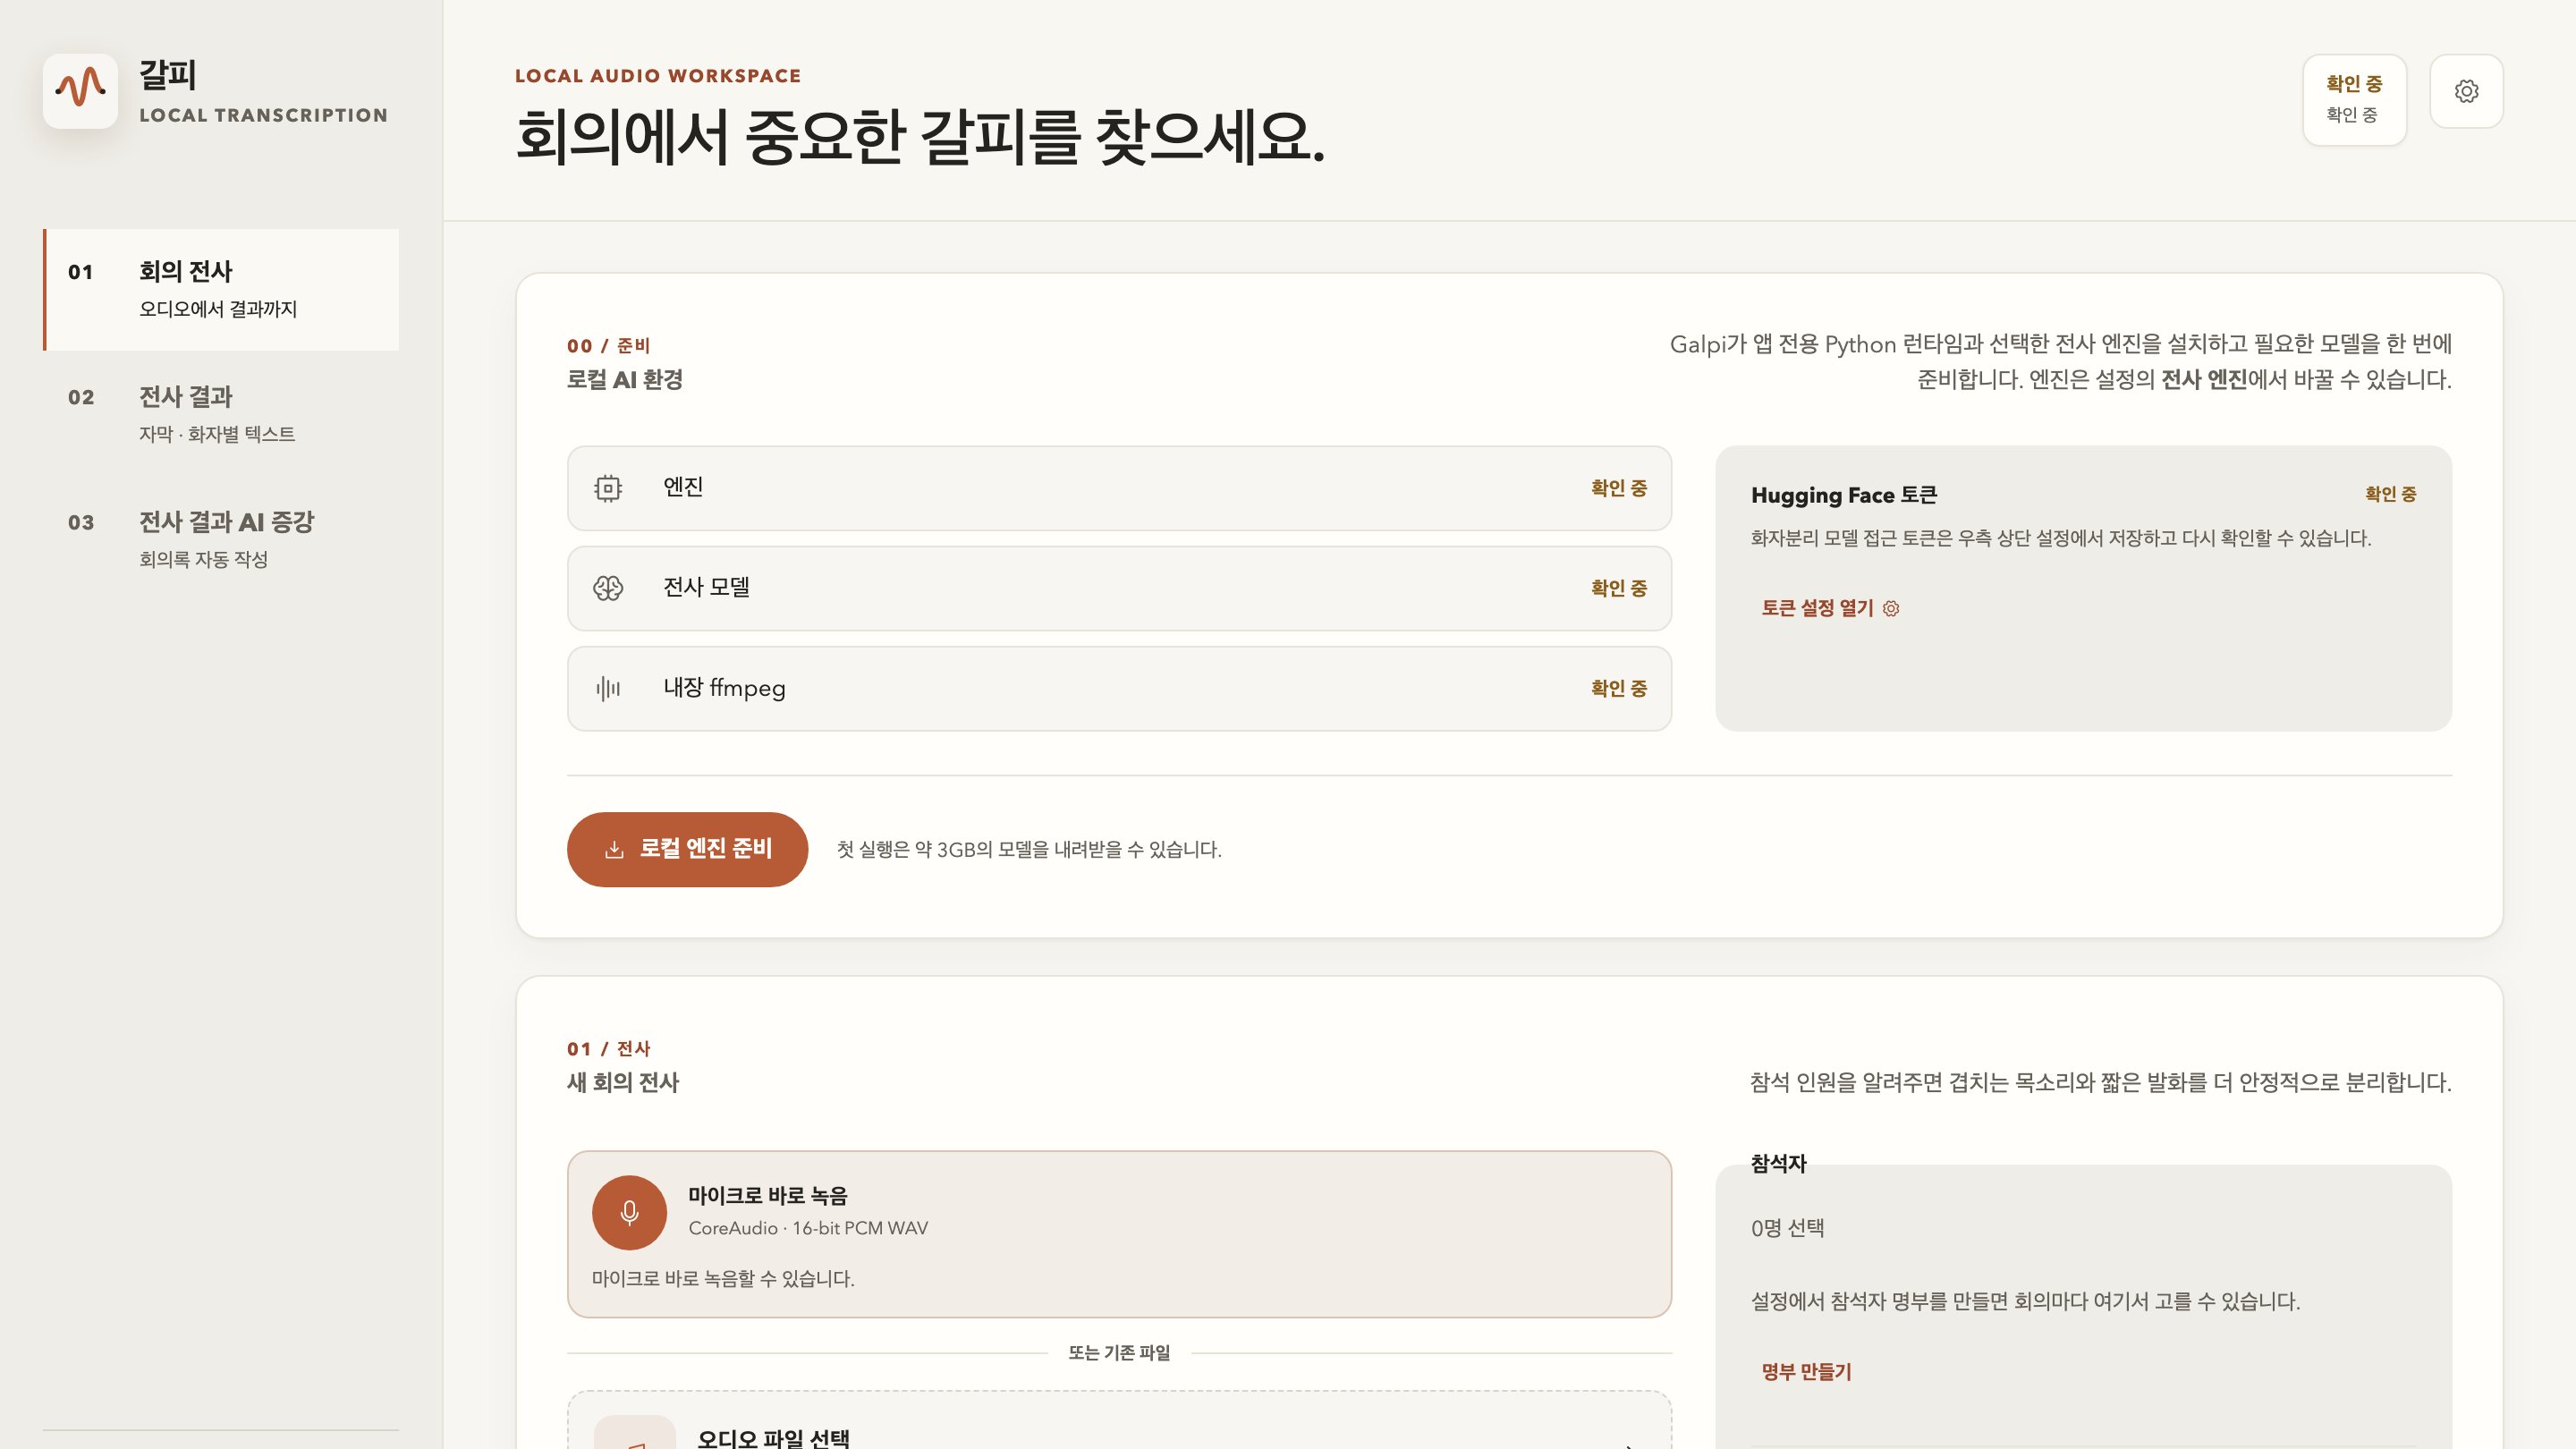Click the 내장 ffmpeg row 확인 중 status
2576x1449 pixels.
tap(1619, 688)
